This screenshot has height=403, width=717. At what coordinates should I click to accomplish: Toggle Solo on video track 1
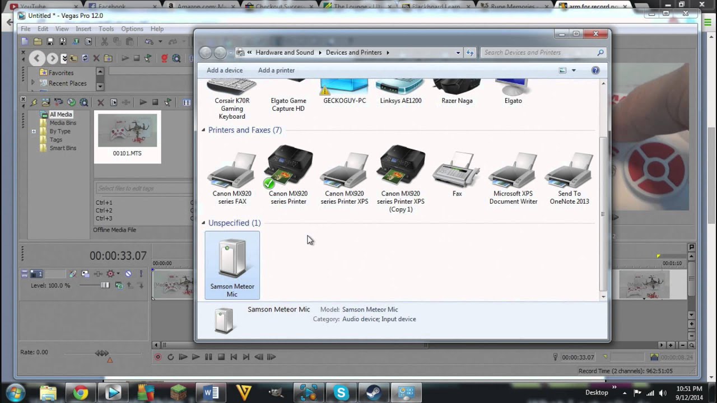tap(140, 274)
